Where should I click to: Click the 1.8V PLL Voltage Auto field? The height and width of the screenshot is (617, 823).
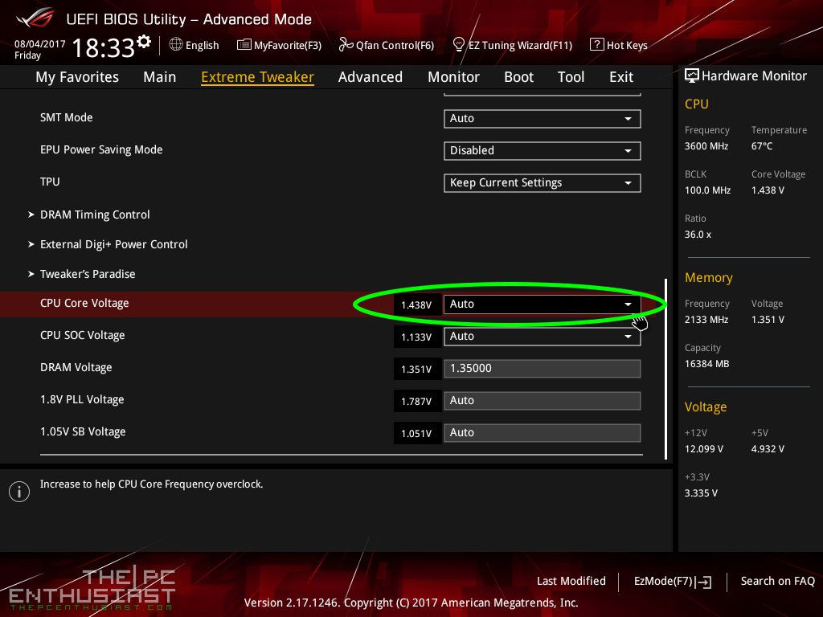(x=543, y=401)
